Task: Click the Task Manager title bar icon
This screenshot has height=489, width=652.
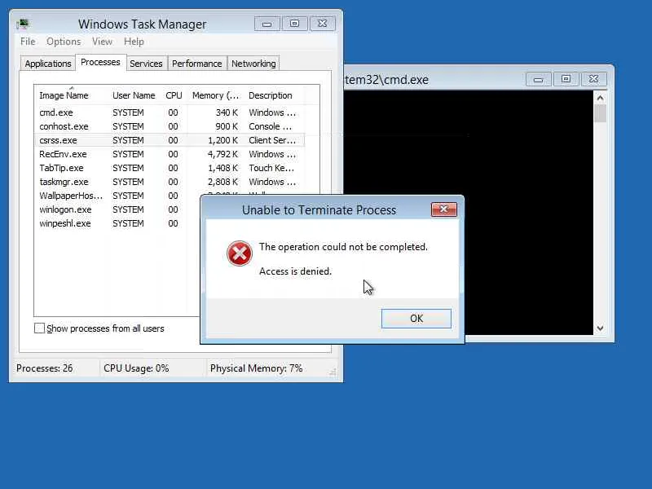Action: (x=23, y=24)
